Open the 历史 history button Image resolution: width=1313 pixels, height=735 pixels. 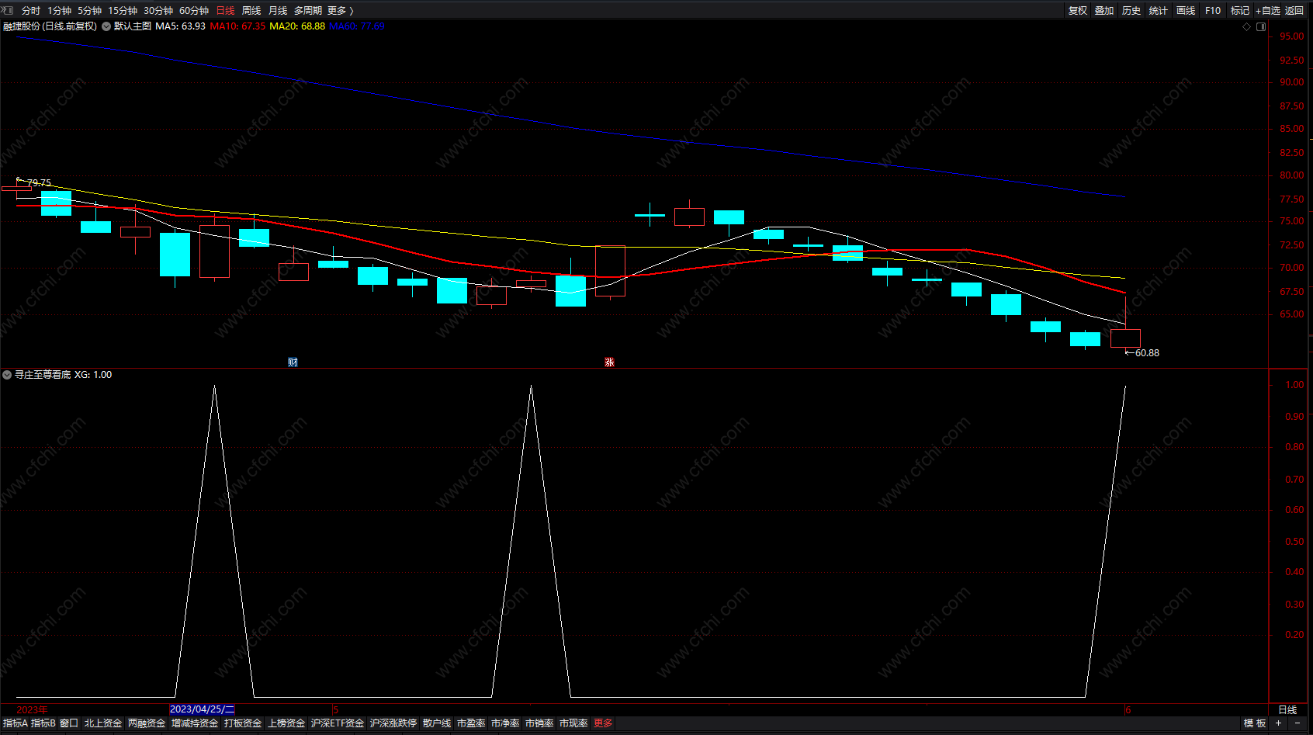1131,11
